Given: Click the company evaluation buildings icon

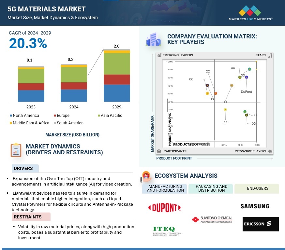Looking at the screenshot, I should click(154, 40).
